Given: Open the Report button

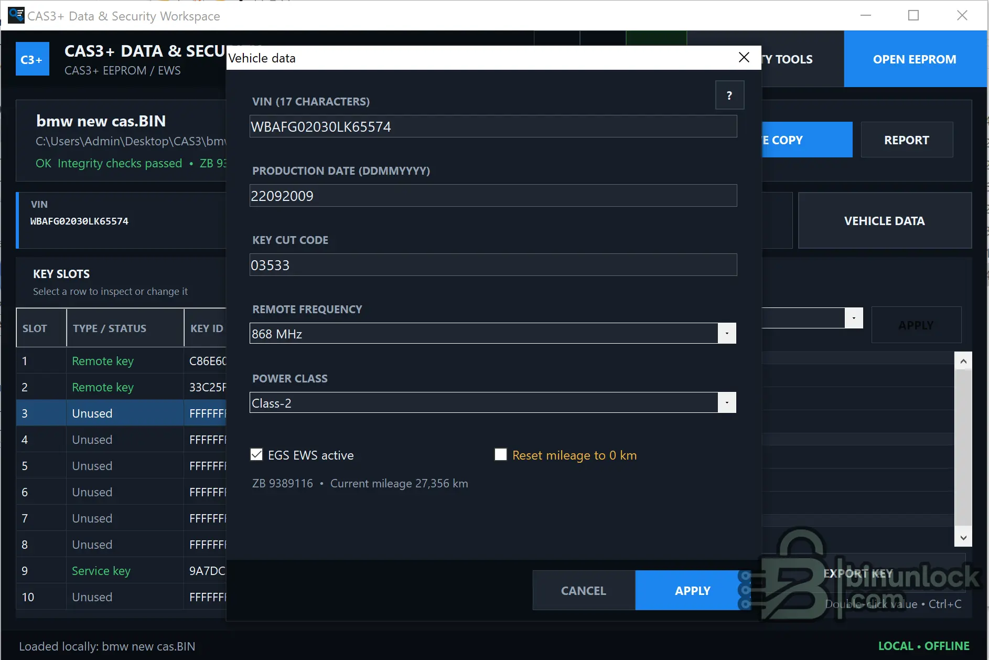Looking at the screenshot, I should tap(907, 140).
